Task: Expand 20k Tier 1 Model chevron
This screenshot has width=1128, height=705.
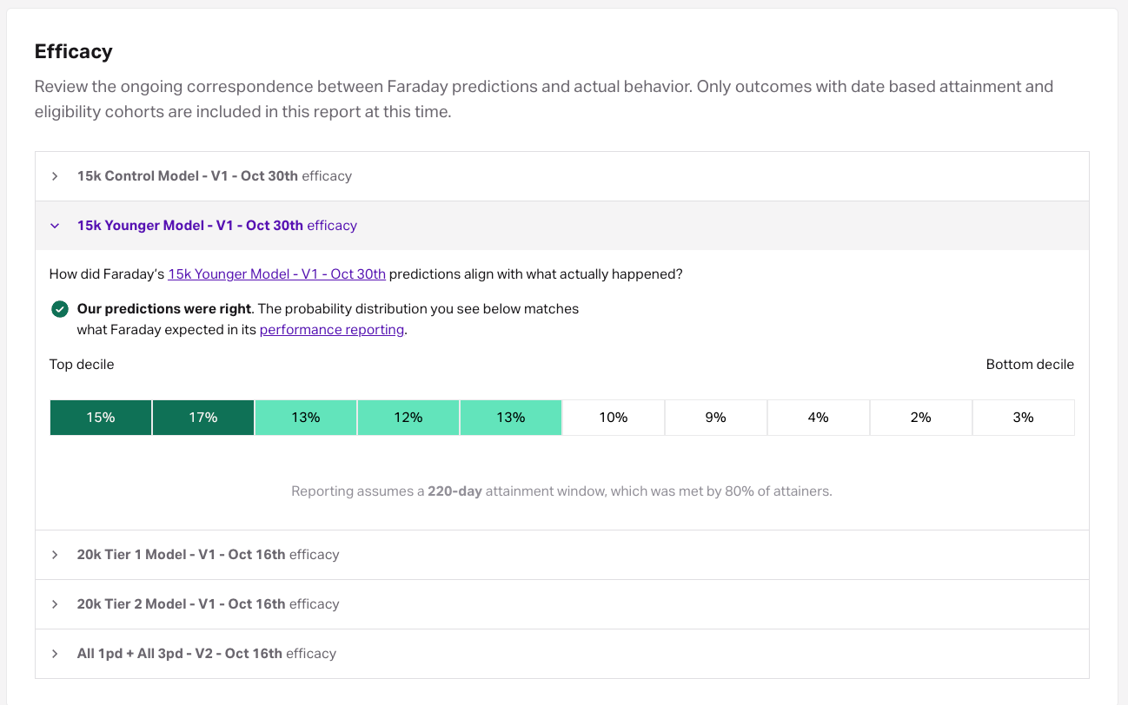Action: (55, 555)
